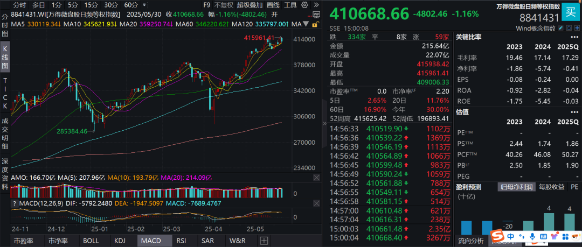Close the MACD sub-chart
Image resolution: width=582 pixels, height=247 pixels.
316,203
